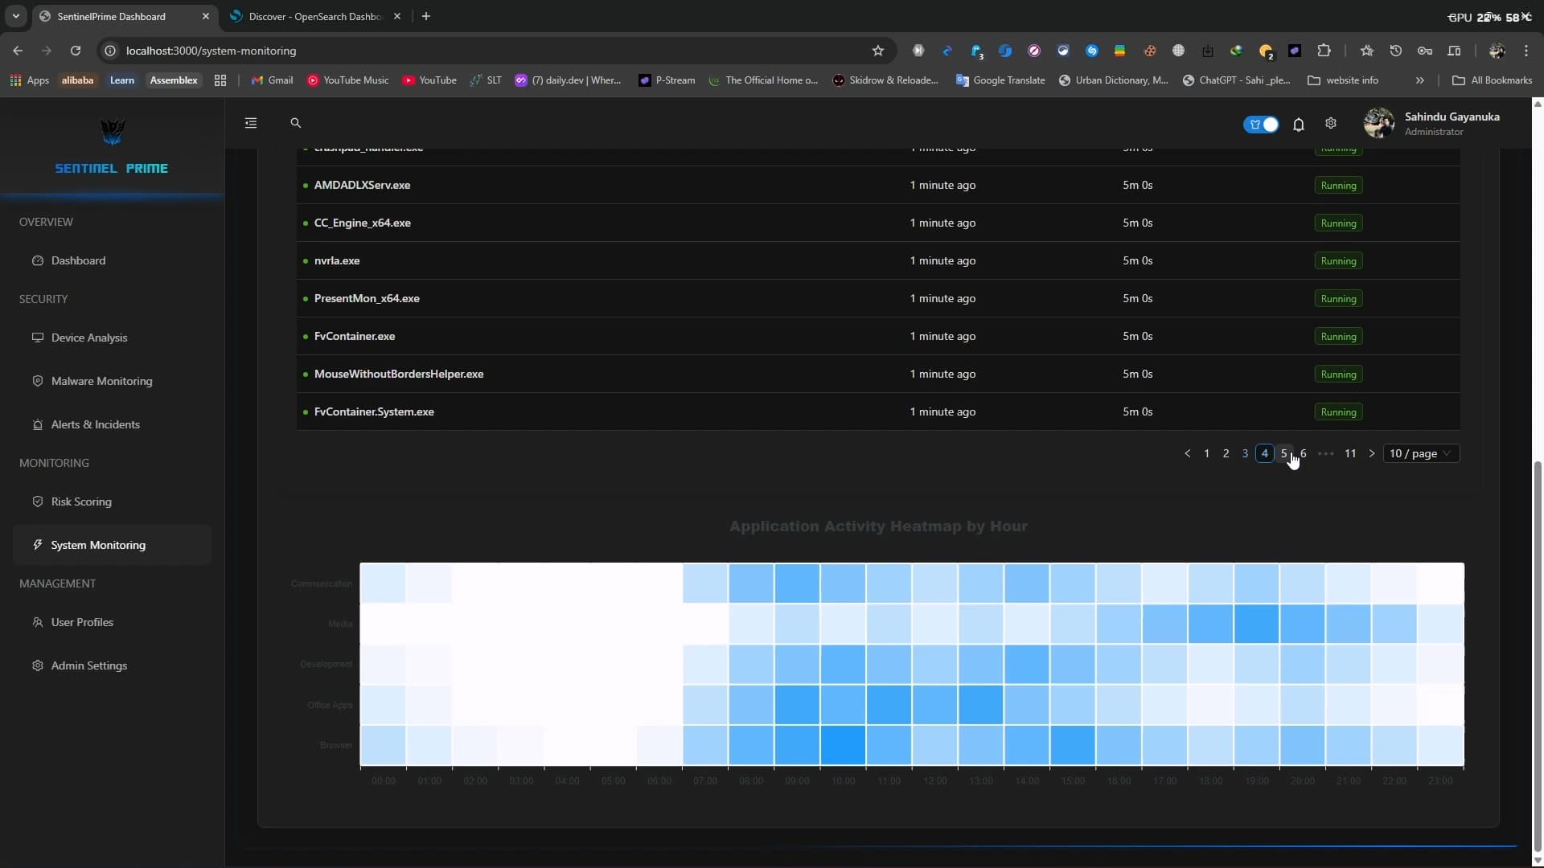
Task: Open Device Analysis in sidebar
Action: 89,338
